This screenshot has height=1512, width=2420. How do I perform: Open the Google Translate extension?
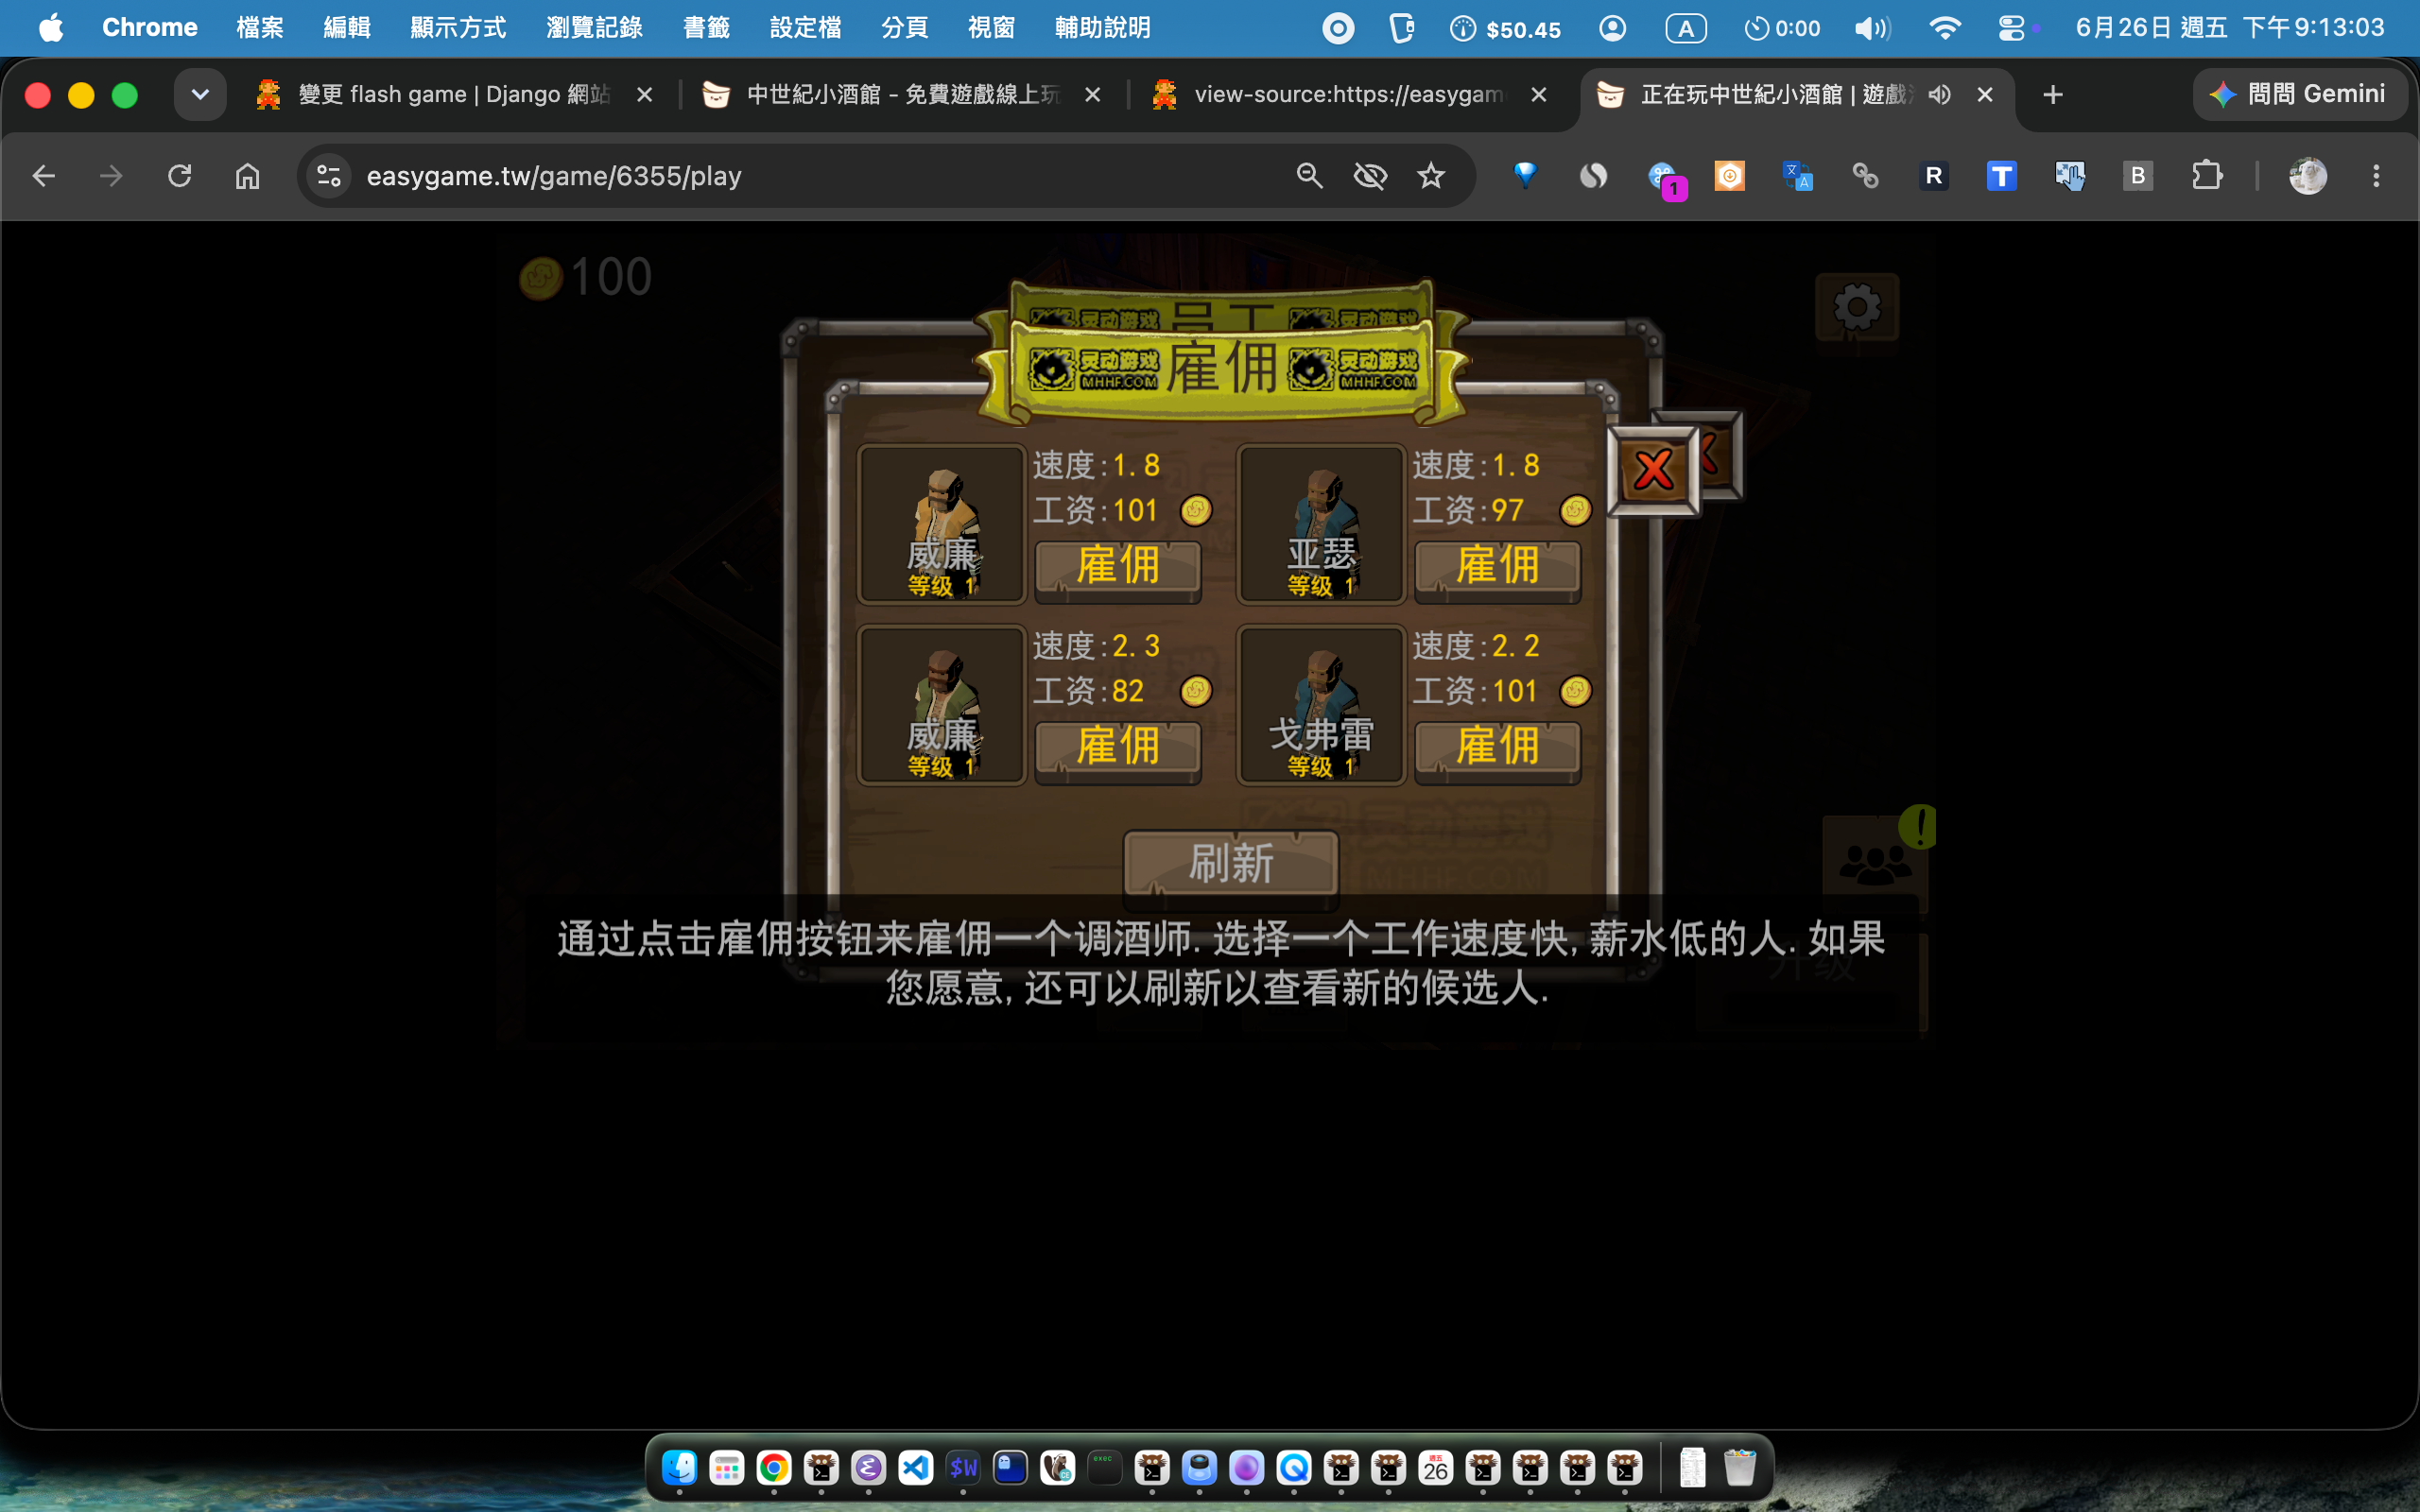1797,176
